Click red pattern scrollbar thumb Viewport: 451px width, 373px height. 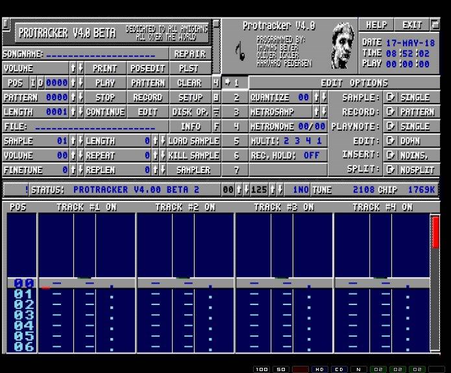pos(435,232)
